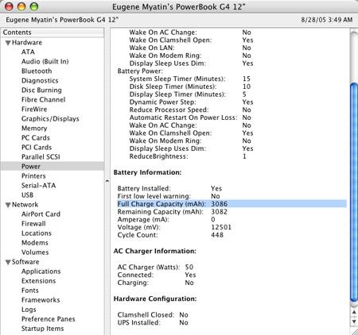Click Cycle Count value 448

217,235
